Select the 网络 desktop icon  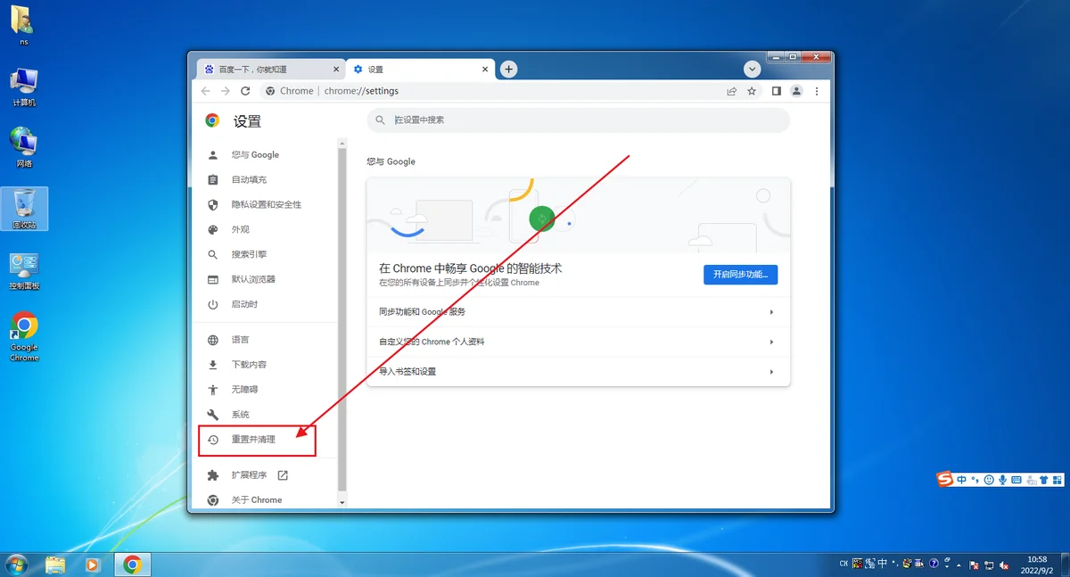(23, 147)
